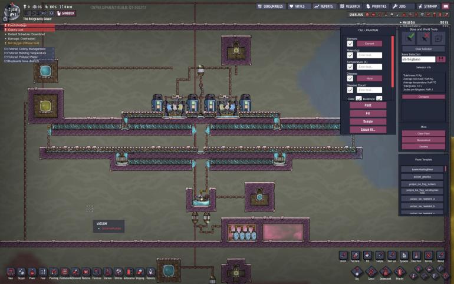This screenshot has height=284, width=454.
Task: Click the Temperature (K) text input field
Action: [x=369, y=67]
